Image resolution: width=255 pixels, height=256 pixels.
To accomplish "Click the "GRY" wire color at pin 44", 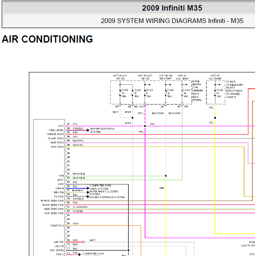I will pos(76,137).
